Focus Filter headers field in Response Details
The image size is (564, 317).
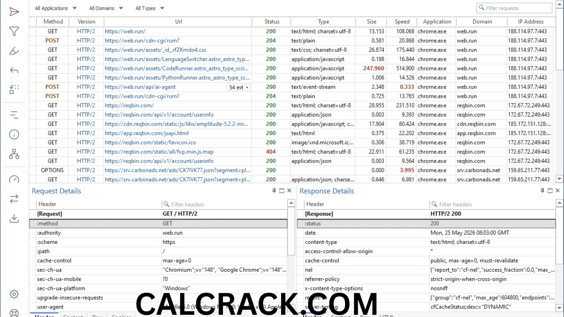pyautogui.click(x=492, y=204)
